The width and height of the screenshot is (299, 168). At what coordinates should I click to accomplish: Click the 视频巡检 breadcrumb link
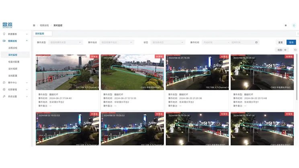coord(44,25)
